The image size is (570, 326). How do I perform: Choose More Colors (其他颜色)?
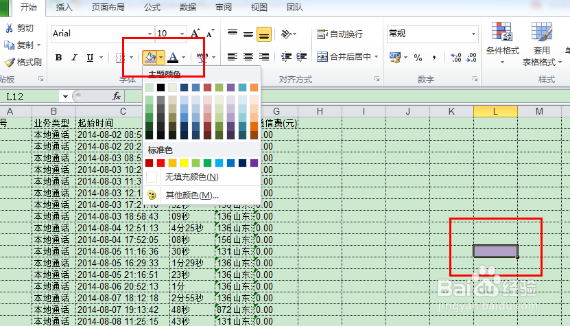[202, 196]
